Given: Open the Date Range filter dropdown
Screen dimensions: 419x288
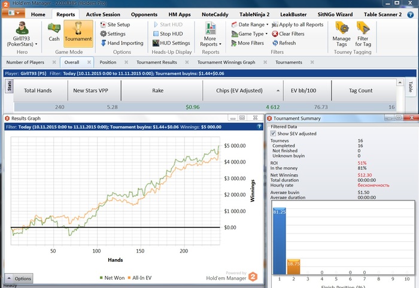Looking at the screenshot, I should coord(250,25).
